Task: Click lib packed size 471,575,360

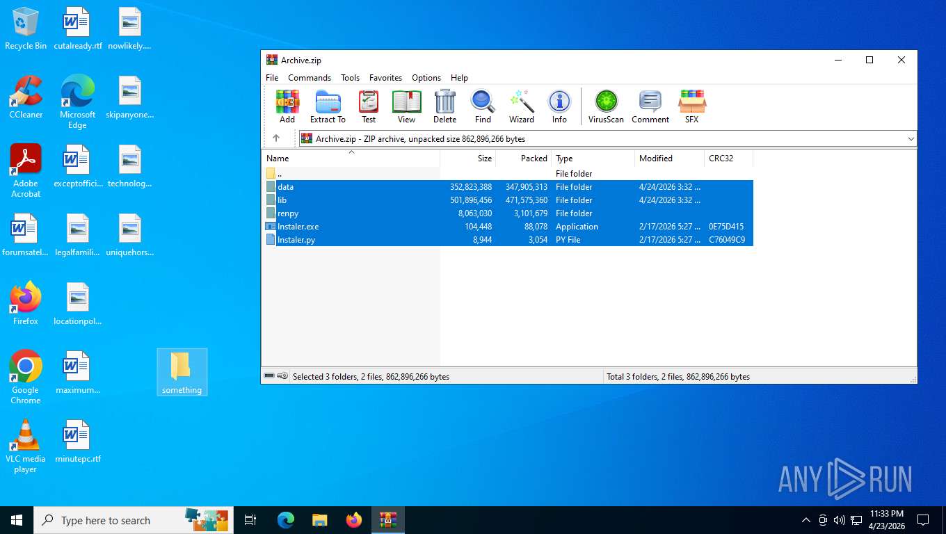Action: point(527,200)
